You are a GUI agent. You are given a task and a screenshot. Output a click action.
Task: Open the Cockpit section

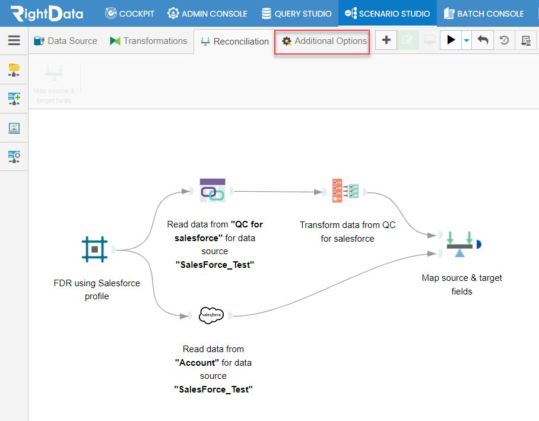point(129,14)
